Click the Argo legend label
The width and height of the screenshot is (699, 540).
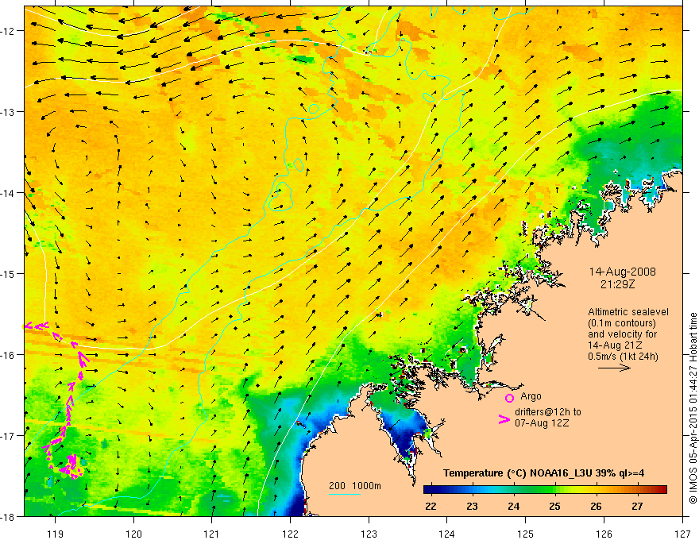coord(531,396)
